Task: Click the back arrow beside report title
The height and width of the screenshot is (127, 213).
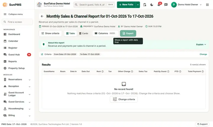Action: (x=42, y=16)
